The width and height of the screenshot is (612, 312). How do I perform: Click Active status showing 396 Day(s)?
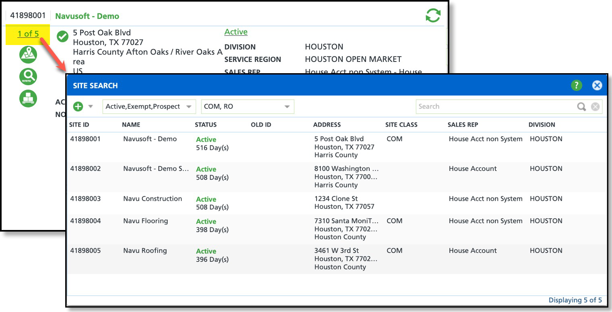tap(206, 251)
